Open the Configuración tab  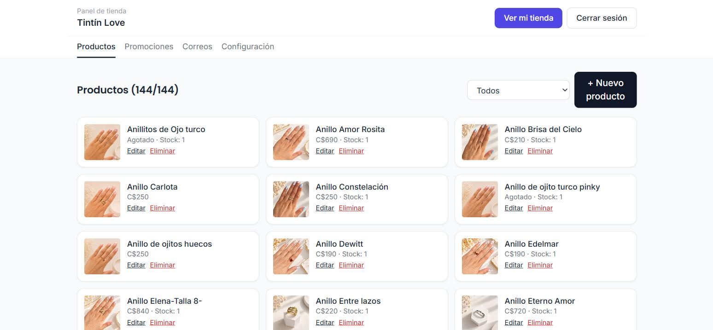tap(248, 46)
